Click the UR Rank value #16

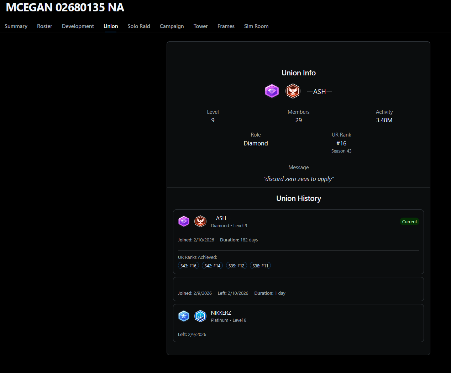(x=341, y=143)
